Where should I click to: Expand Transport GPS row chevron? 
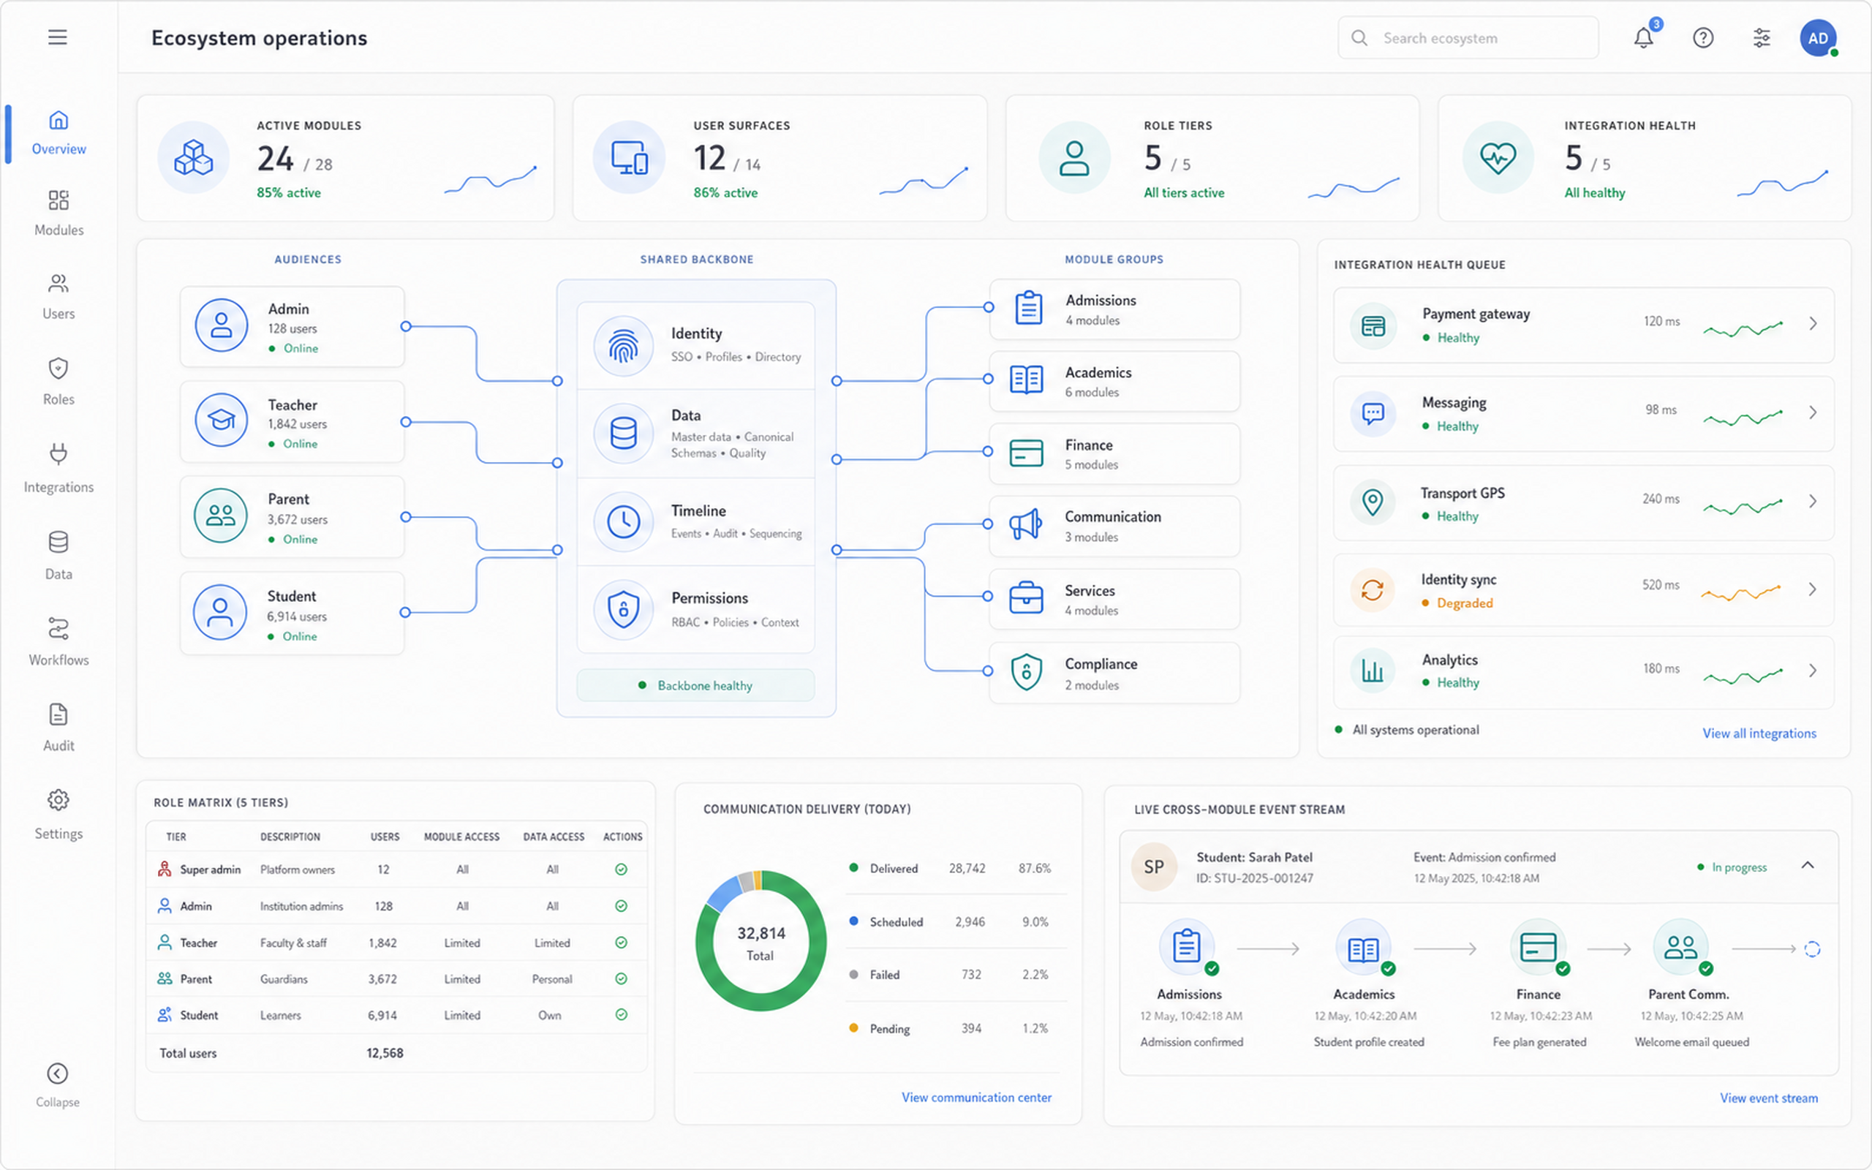[1813, 502]
